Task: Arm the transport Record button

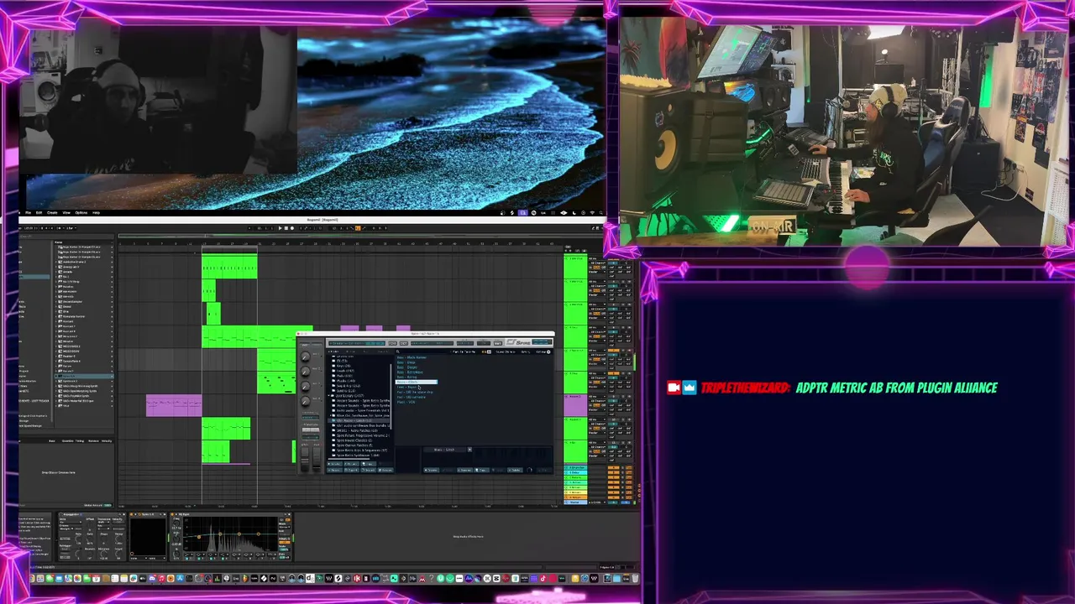Action: coord(292,228)
